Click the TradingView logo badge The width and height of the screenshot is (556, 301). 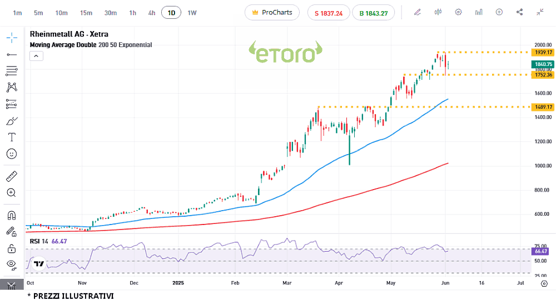39,264
